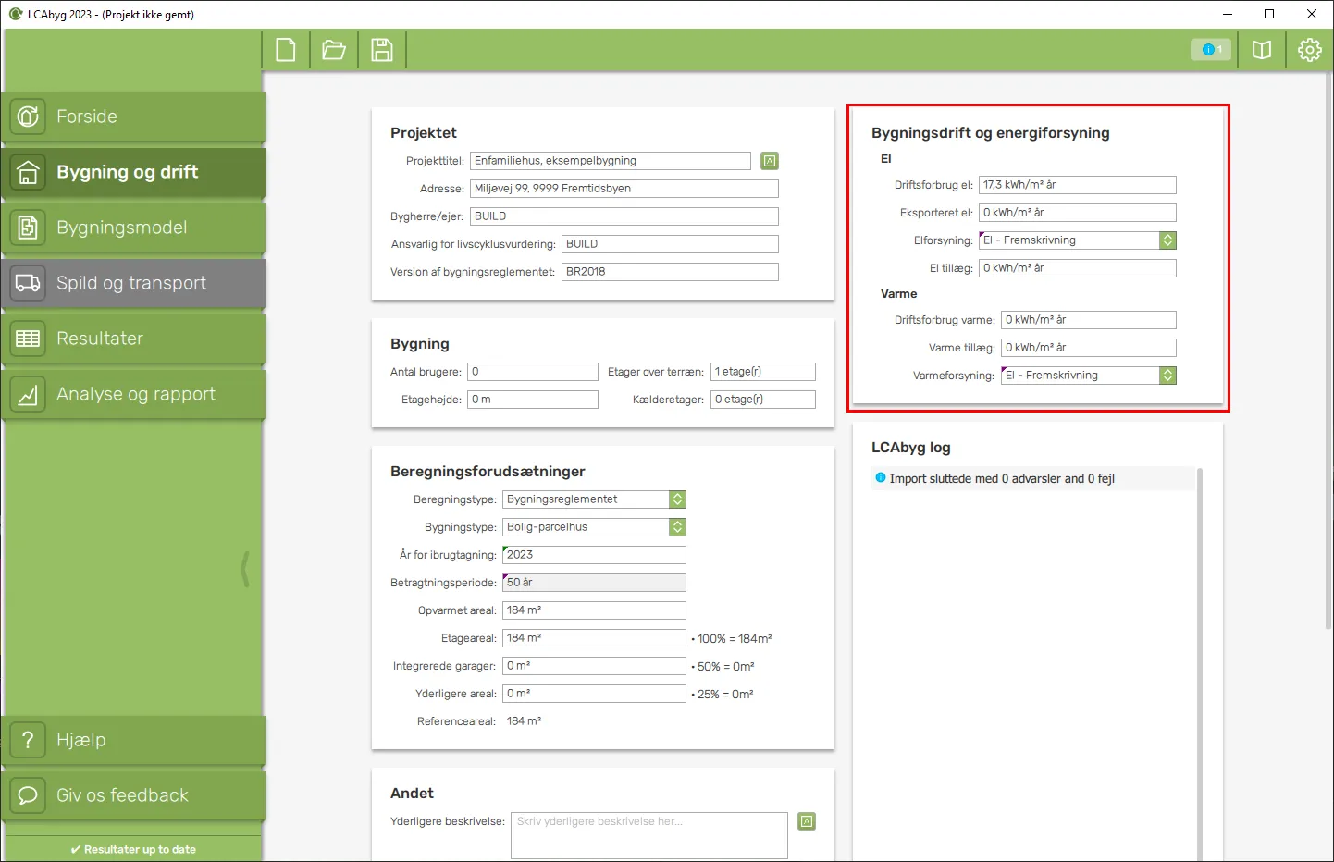1334x862 pixels.
Task: Click the Referenceareal value 184 m²
Action: (x=524, y=721)
